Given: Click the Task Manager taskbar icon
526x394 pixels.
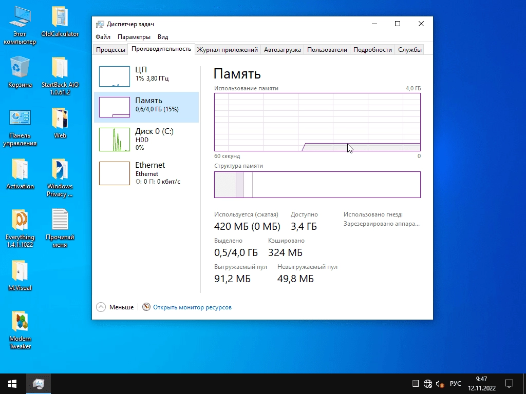Looking at the screenshot, I should click(x=39, y=384).
